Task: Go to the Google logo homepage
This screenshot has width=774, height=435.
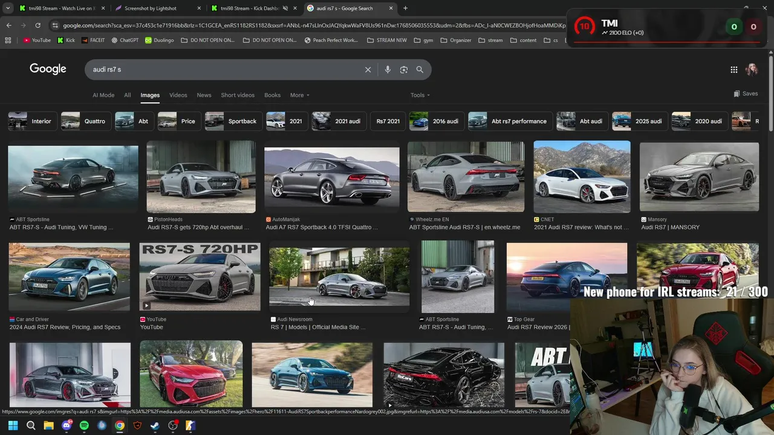Action: [x=48, y=69]
